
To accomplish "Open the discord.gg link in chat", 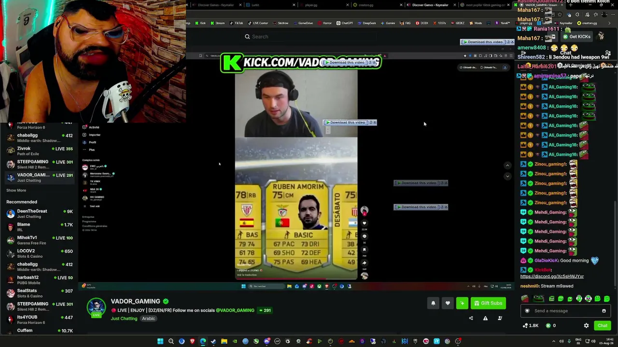I will click(x=552, y=277).
